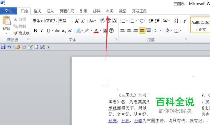Click the shrink font icon
Screen dimensions: 210x125
(83, 21)
